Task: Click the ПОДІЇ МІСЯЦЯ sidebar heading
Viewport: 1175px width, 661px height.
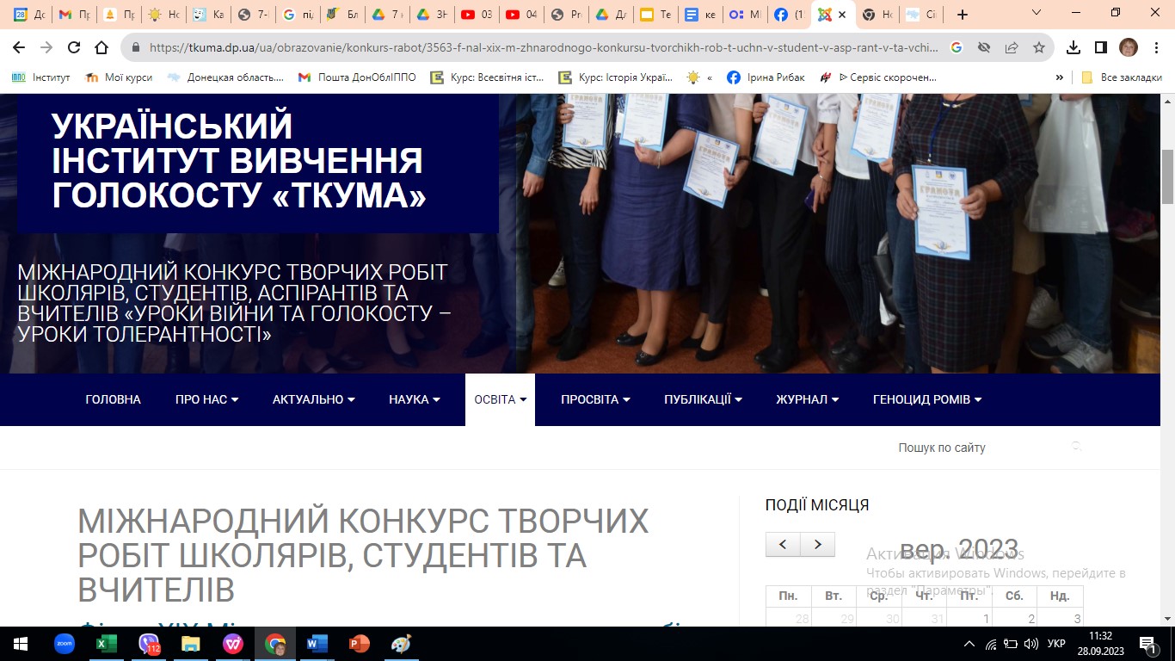Action: pyautogui.click(x=817, y=505)
